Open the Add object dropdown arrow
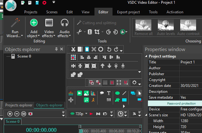The height and width of the screenshot is (133, 202). pos(39,36)
